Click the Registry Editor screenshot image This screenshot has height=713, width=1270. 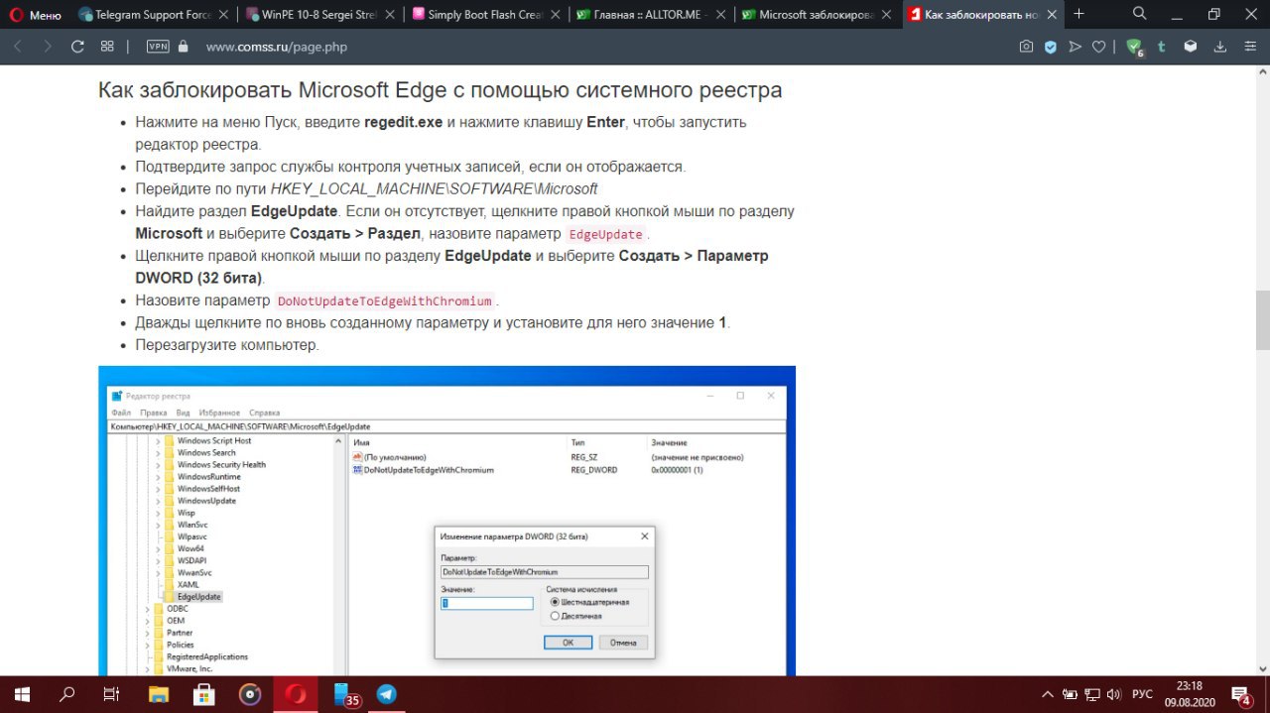(x=446, y=521)
